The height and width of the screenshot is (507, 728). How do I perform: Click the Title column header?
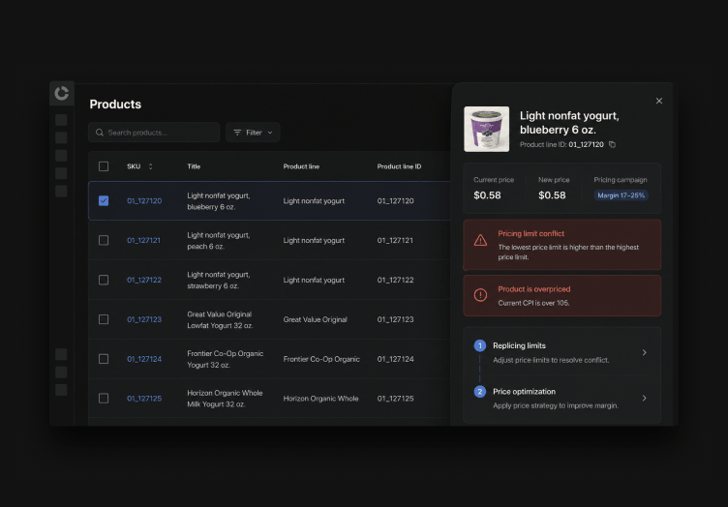point(194,166)
